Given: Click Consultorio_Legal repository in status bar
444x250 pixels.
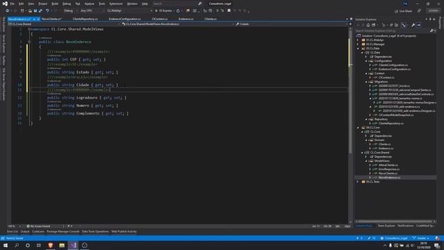Looking at the screenshot, I should click(394, 238).
